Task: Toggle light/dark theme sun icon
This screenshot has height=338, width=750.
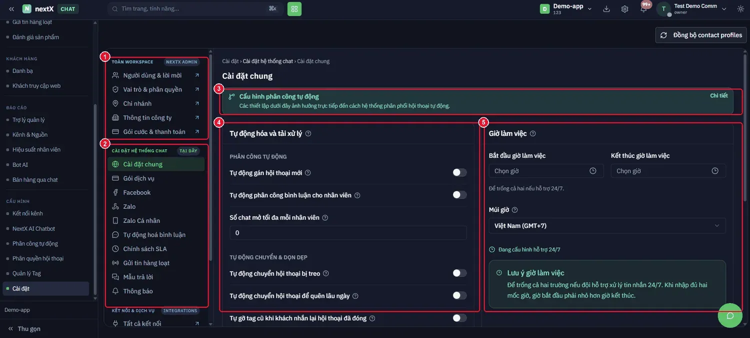Action: [x=740, y=8]
